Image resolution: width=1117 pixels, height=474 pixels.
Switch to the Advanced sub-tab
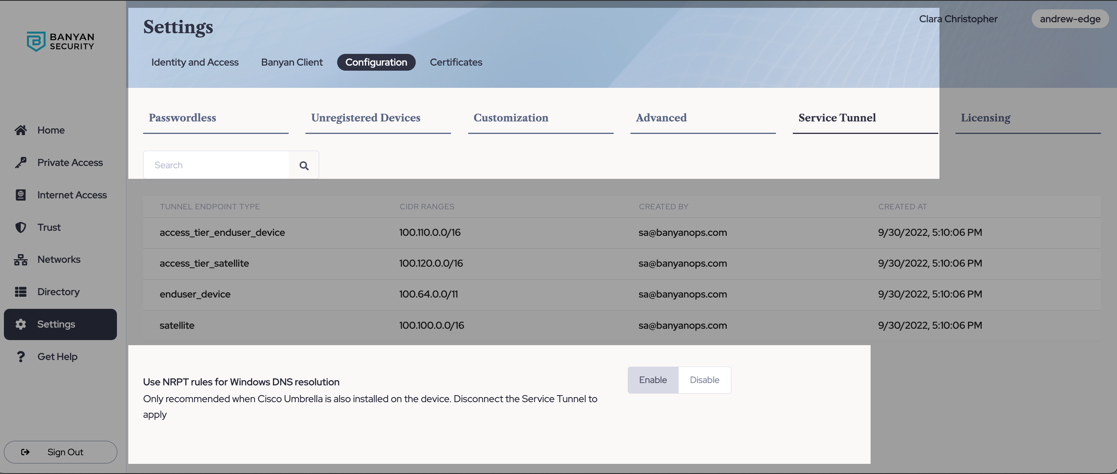[661, 118]
